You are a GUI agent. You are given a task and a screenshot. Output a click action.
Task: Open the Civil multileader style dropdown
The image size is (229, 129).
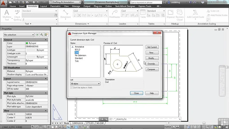click(129, 11)
